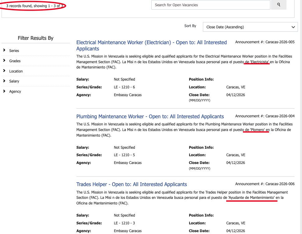
Task: Click series/grade value LE - 1210 - 3
Action: [124, 223]
